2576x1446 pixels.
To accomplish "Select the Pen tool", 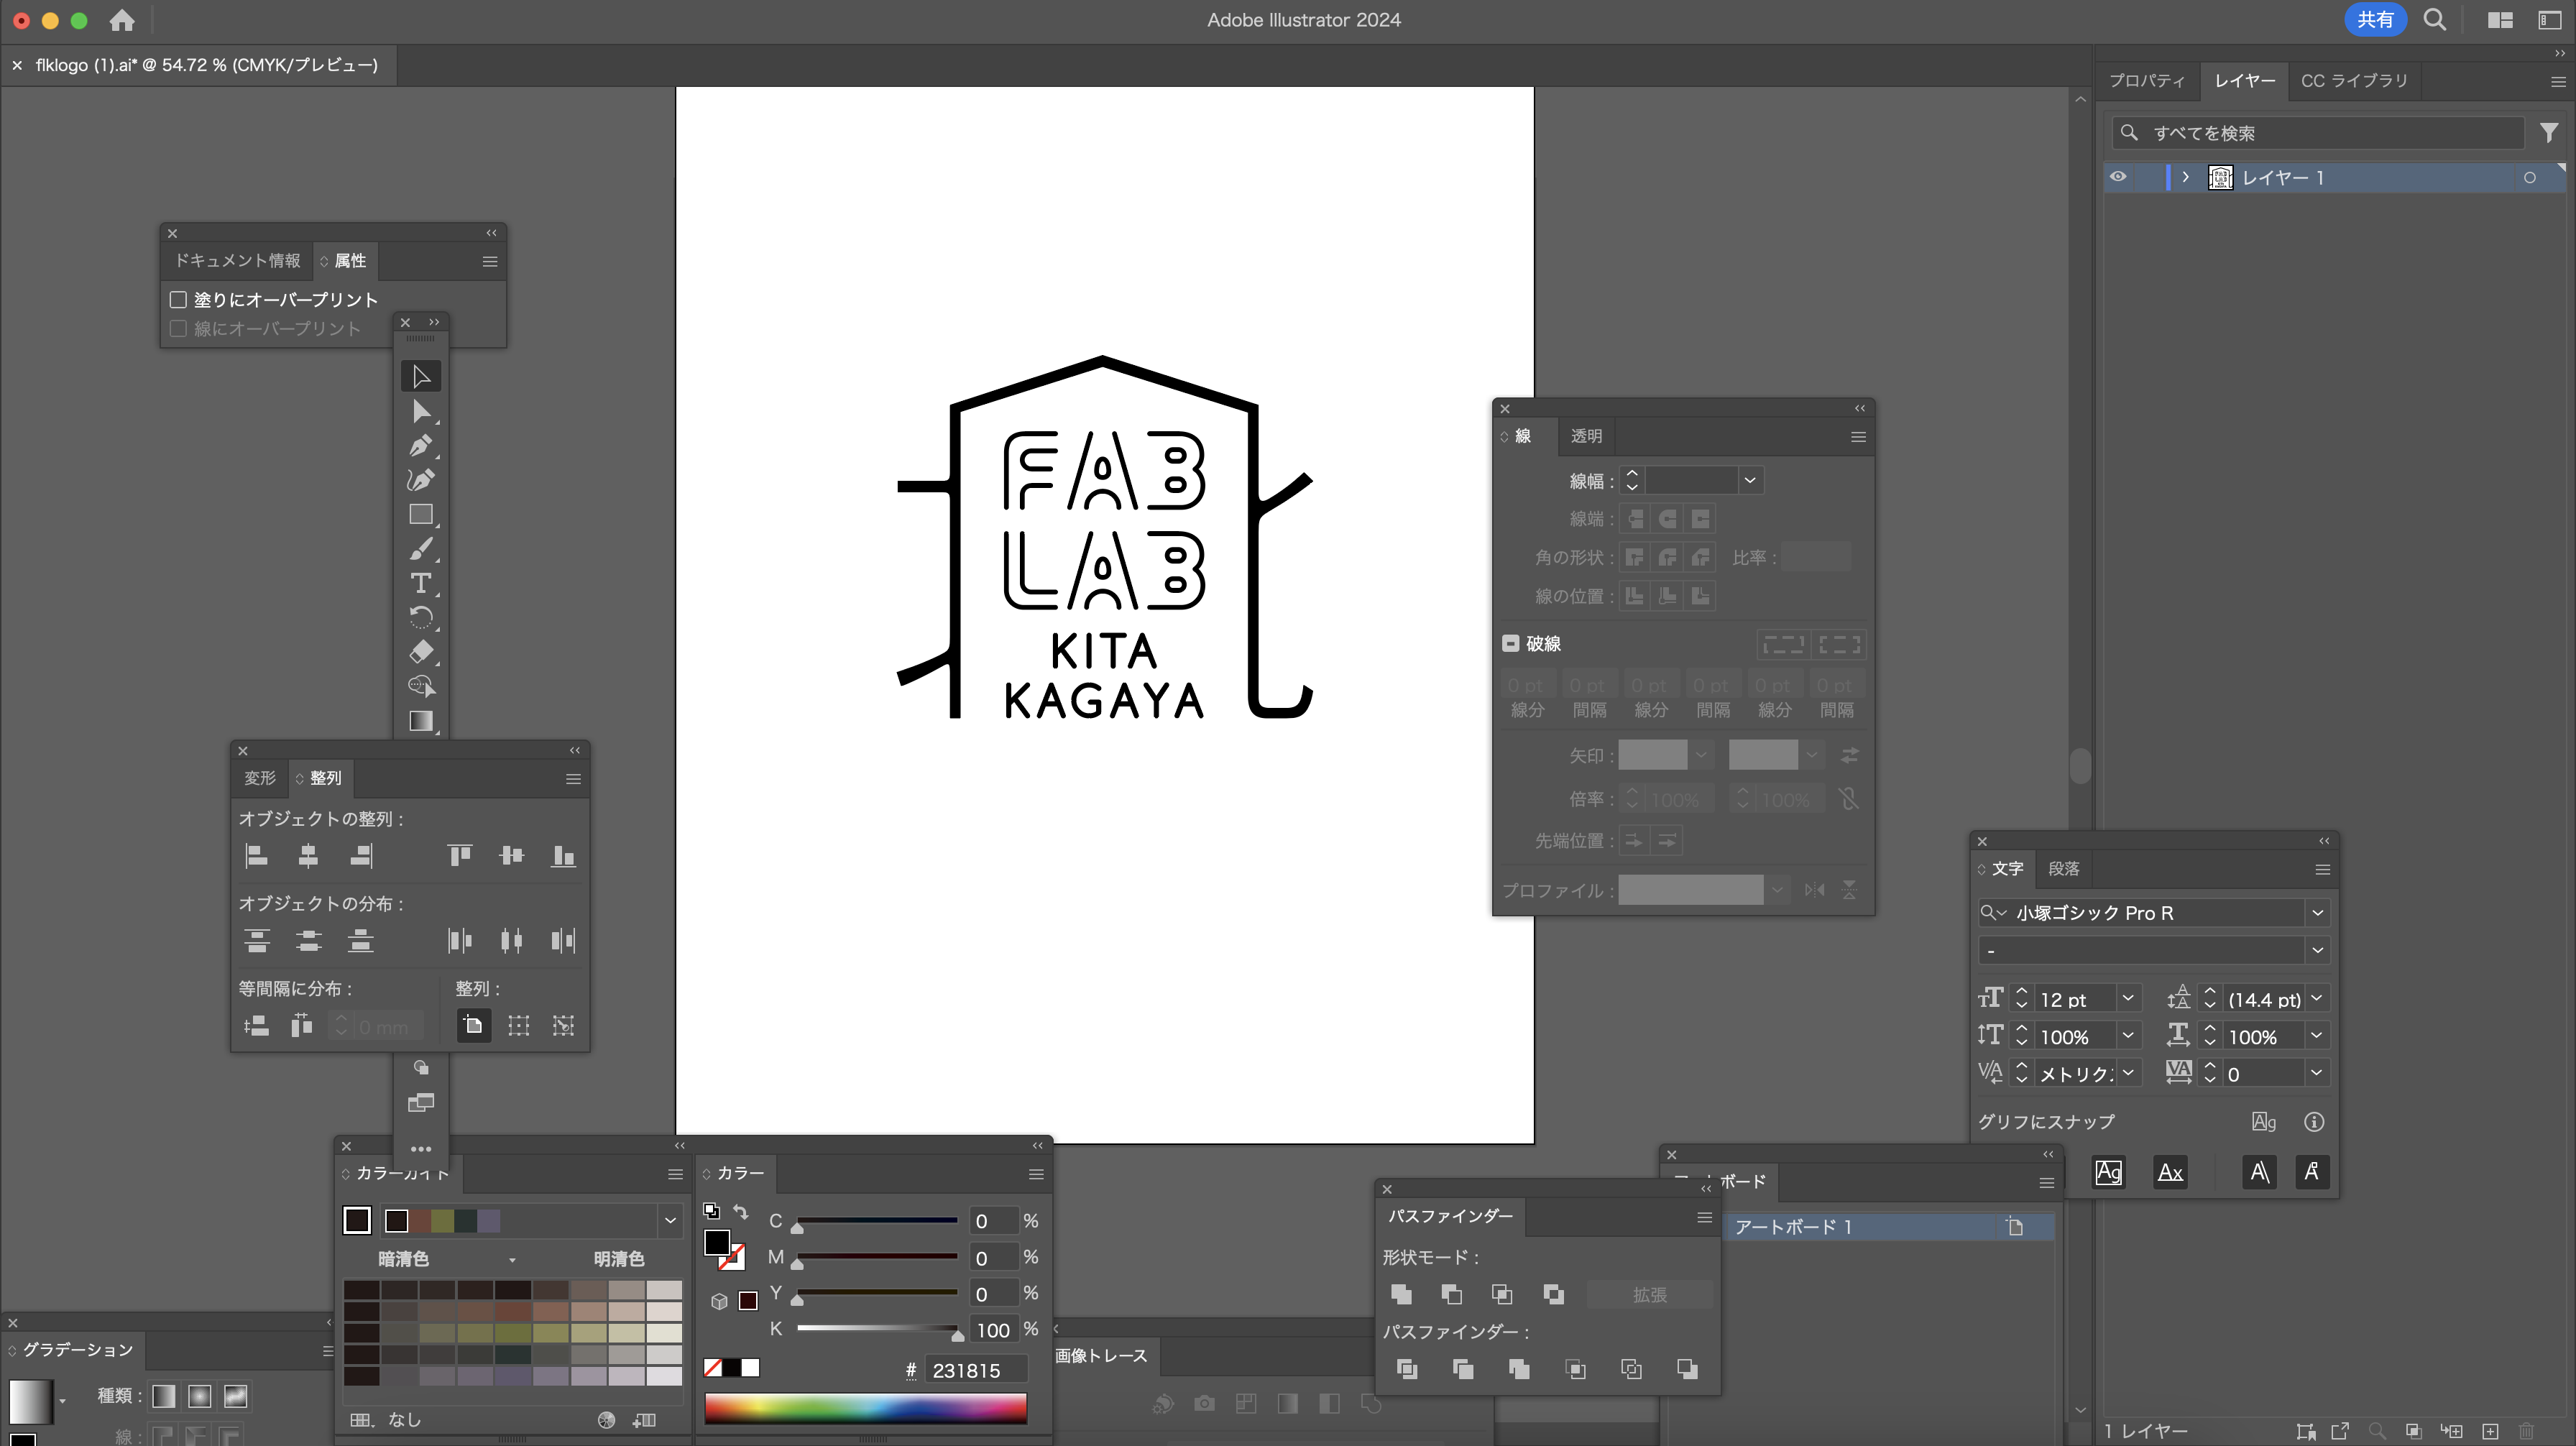I will [420, 446].
